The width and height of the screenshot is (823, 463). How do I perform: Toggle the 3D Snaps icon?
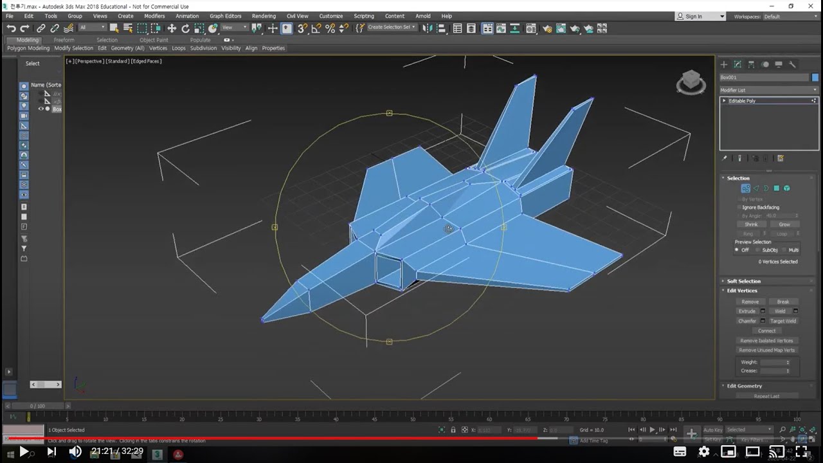302,28
